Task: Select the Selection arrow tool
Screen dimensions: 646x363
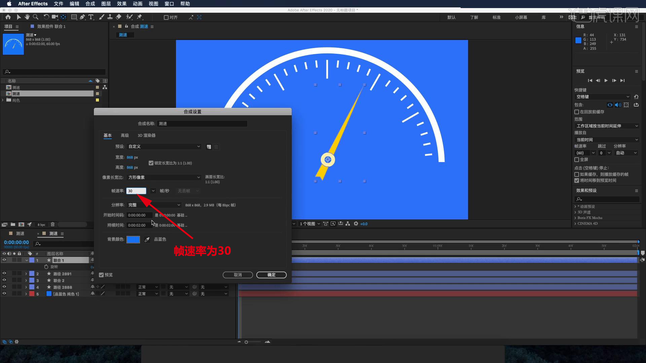Action: click(19, 17)
